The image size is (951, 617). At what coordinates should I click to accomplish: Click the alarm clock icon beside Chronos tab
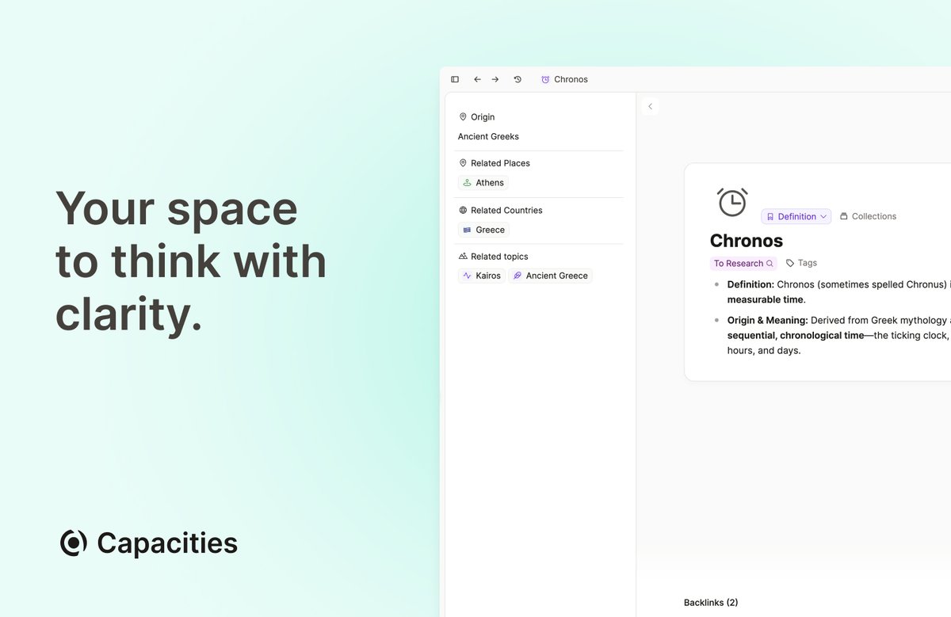coord(545,79)
